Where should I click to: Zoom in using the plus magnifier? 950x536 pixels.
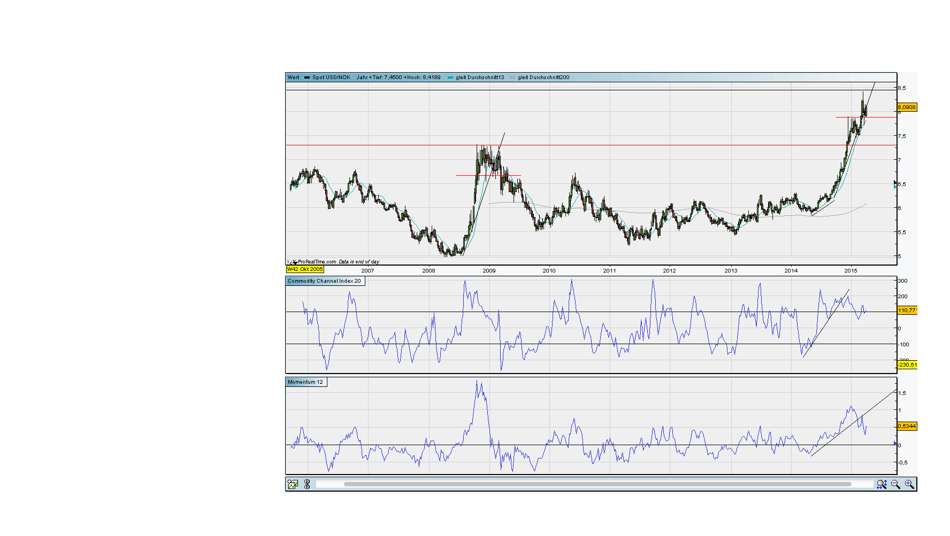point(909,484)
